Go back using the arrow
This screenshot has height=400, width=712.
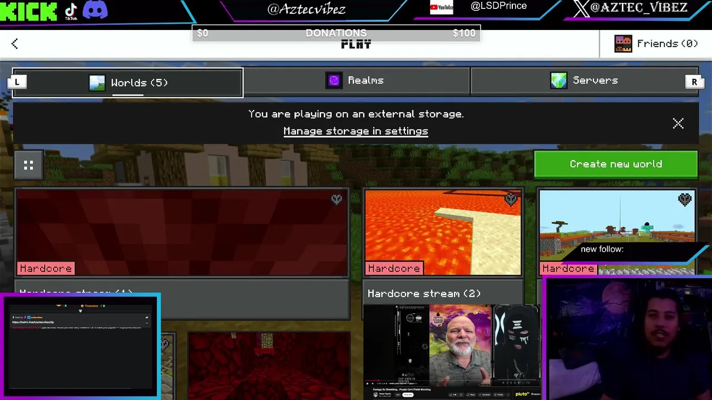pos(14,44)
